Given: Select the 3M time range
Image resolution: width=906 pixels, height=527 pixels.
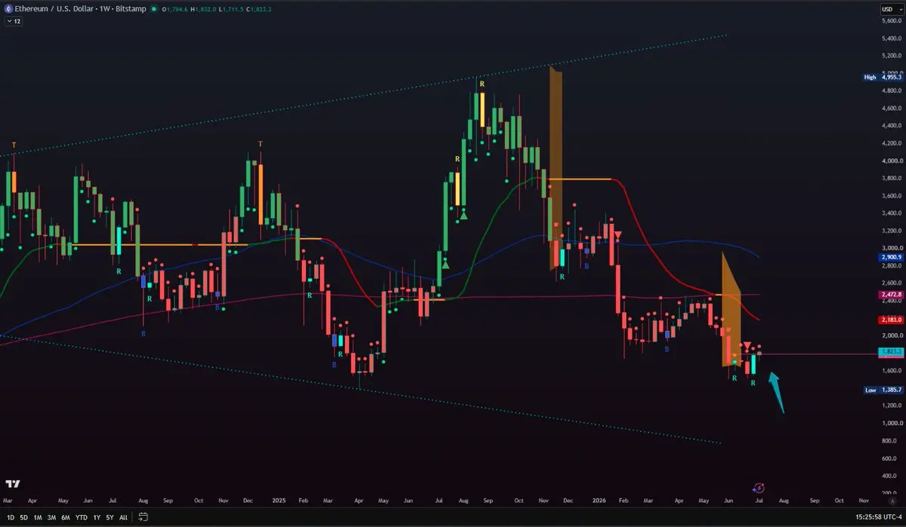Looking at the screenshot, I should point(52,517).
